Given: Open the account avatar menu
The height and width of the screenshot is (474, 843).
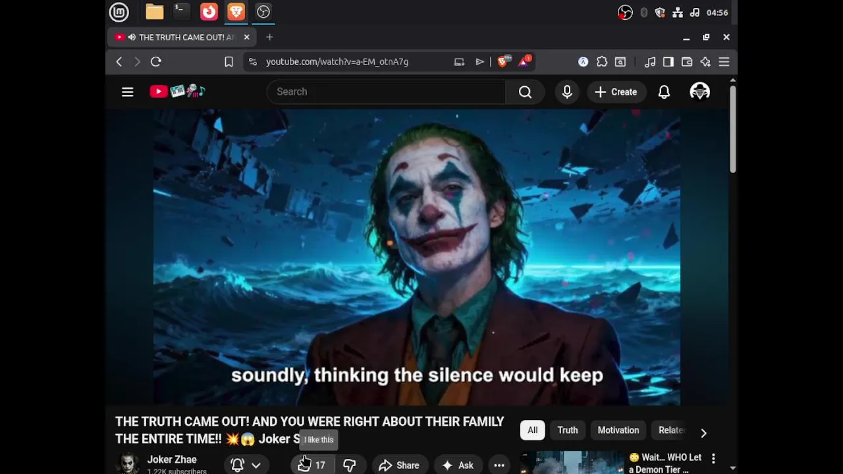Looking at the screenshot, I should click(699, 92).
